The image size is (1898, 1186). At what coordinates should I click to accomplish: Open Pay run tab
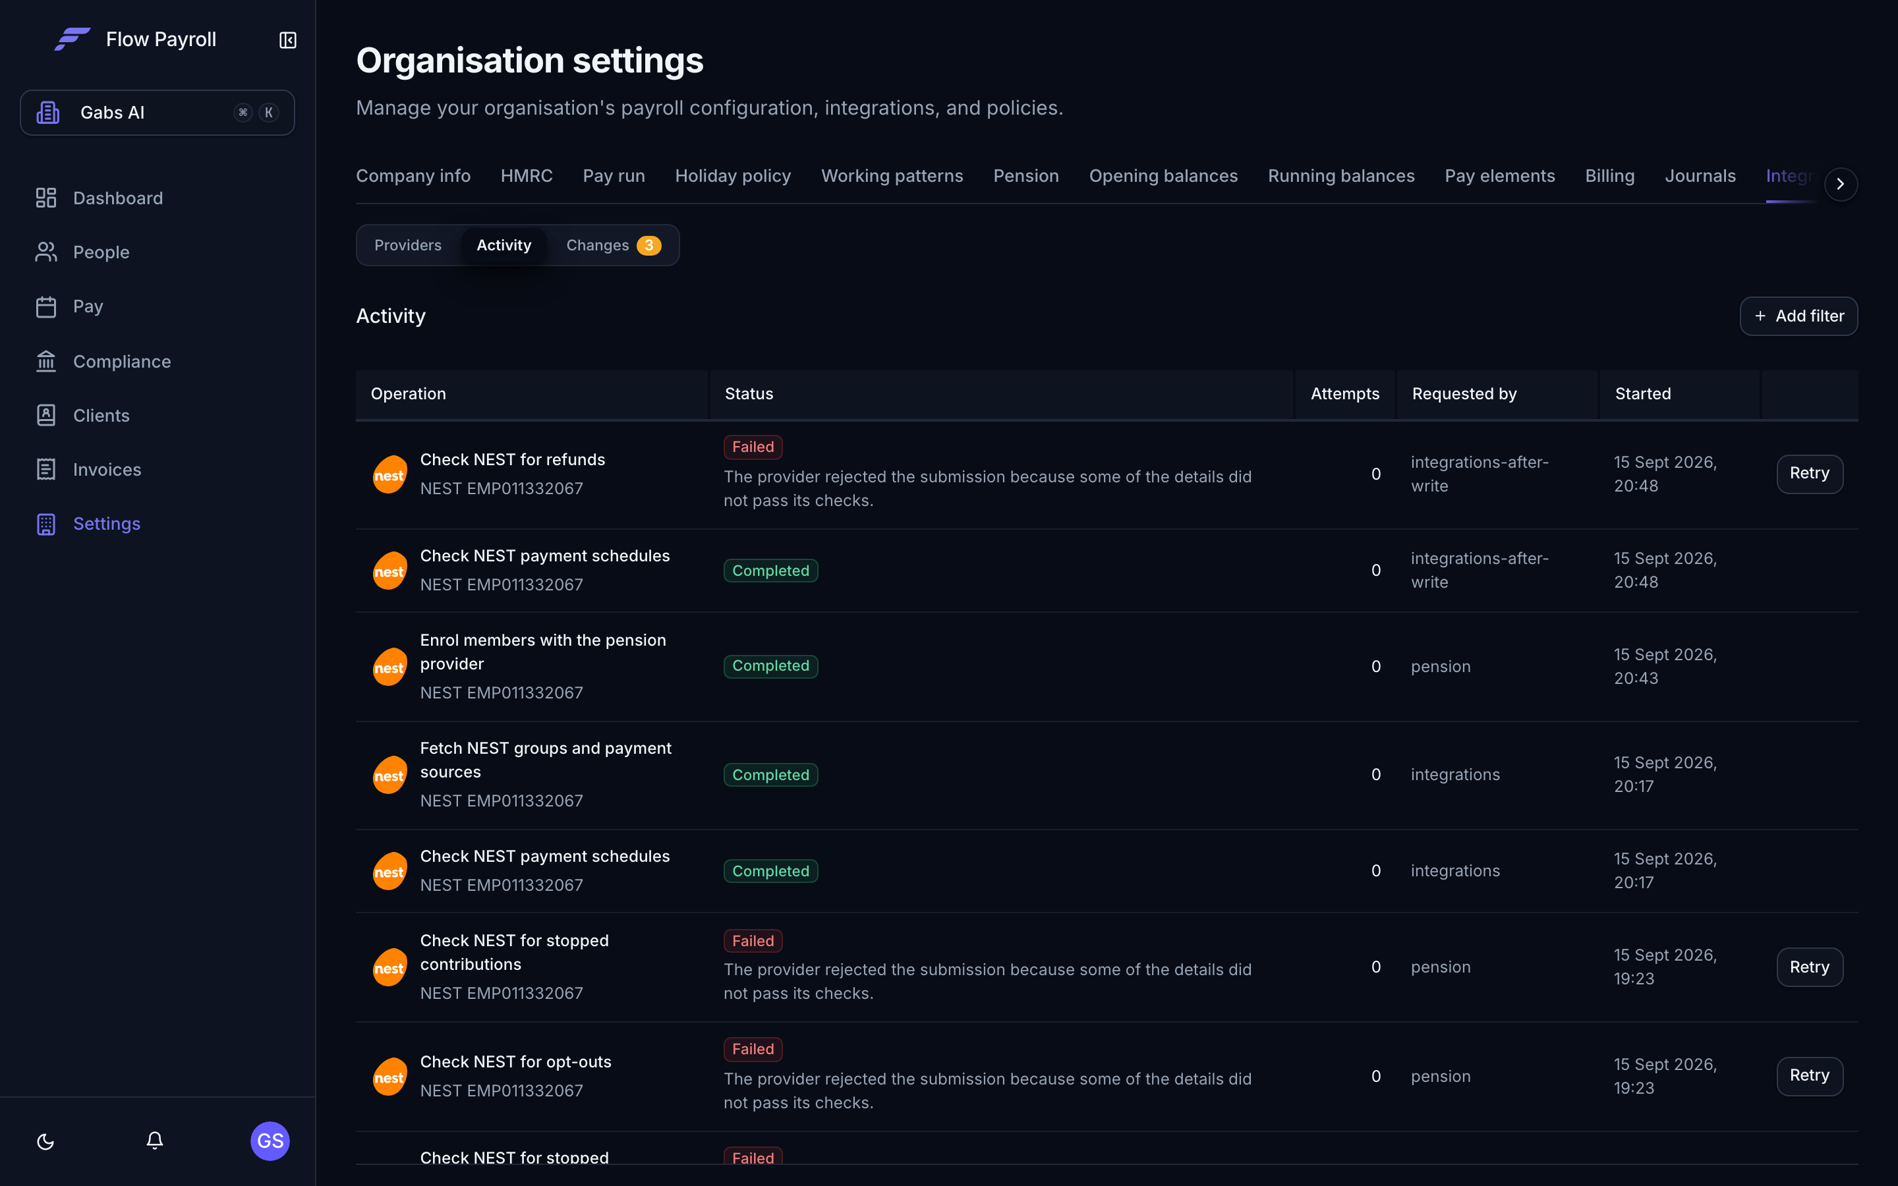coord(614,176)
